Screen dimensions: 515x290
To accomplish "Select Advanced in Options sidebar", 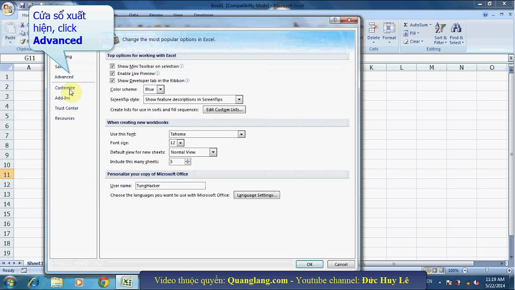I will 64,77.
